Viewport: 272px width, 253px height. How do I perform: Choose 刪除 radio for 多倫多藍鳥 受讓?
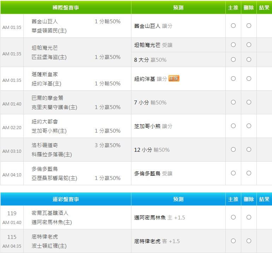tap(249, 173)
